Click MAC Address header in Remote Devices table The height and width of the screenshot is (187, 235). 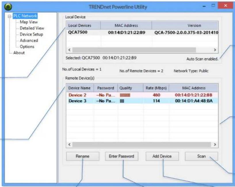click(194, 88)
